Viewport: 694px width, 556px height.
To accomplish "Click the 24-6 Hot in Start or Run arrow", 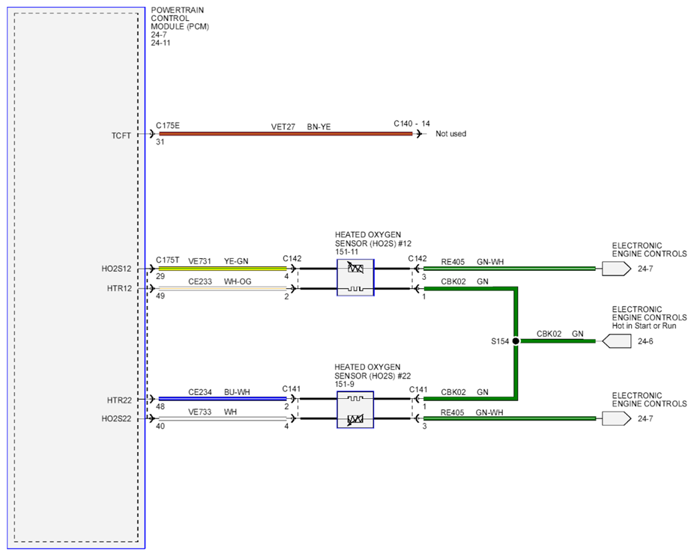I will click(x=617, y=341).
